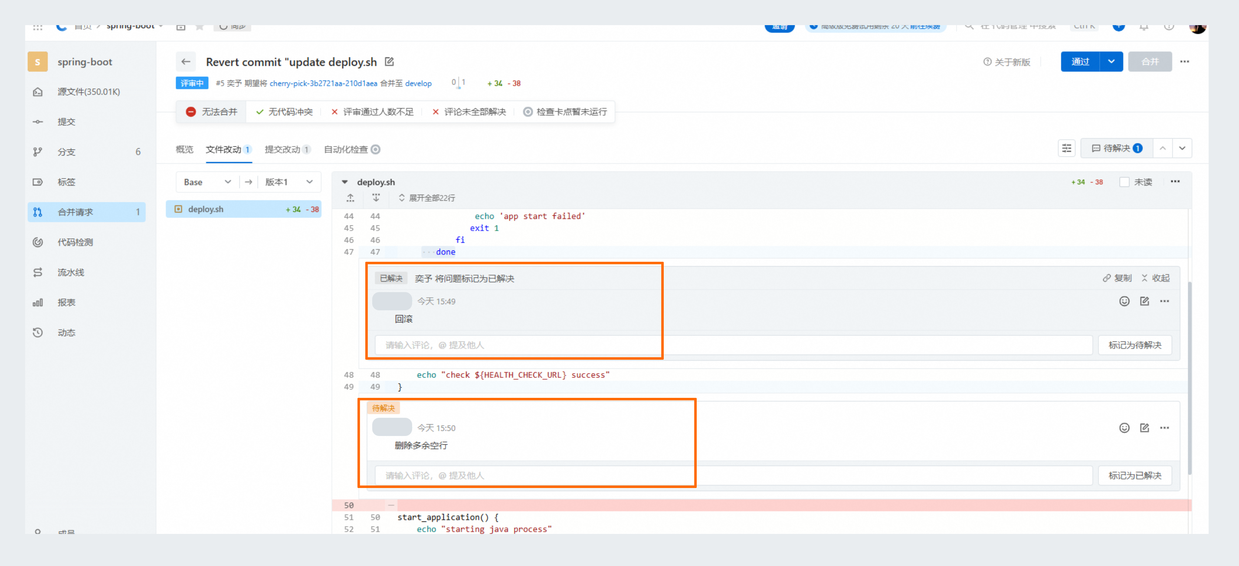
Task: Switch to the 概览 overview tab
Action: point(184,150)
